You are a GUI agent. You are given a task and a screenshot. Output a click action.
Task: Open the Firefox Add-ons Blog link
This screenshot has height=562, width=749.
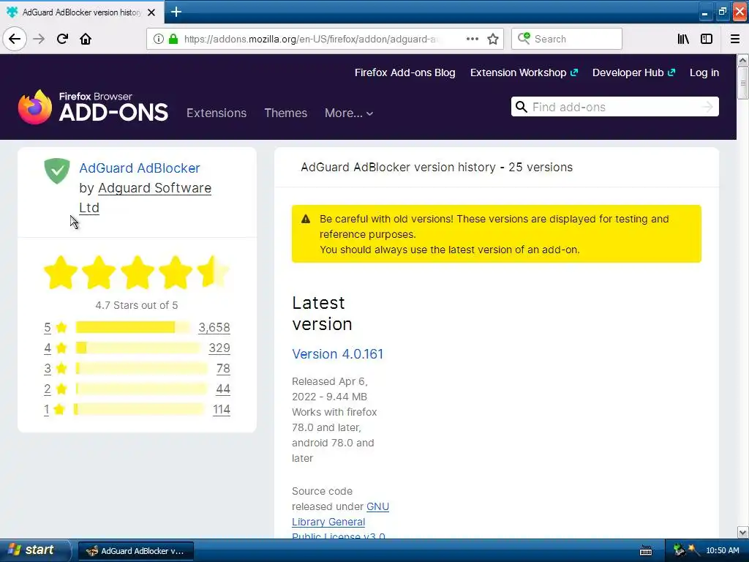click(x=404, y=72)
